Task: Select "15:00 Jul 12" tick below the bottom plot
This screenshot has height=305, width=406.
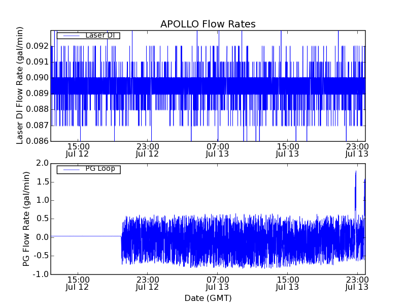Action: coord(77,283)
